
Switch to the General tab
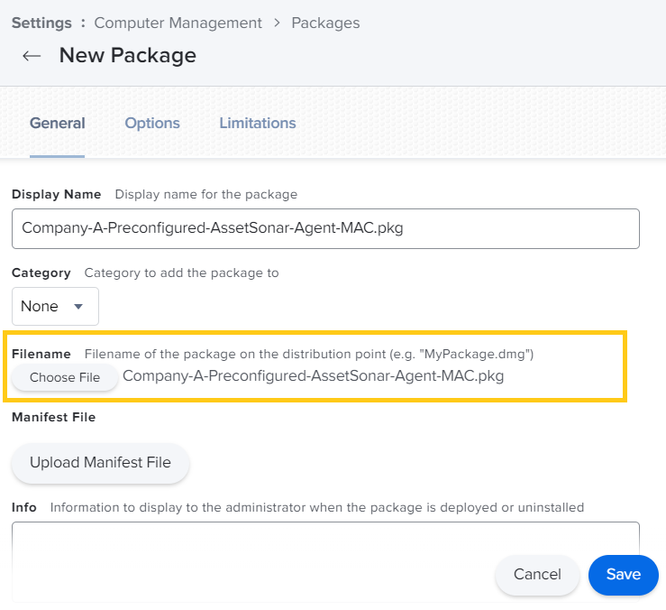[x=57, y=124]
